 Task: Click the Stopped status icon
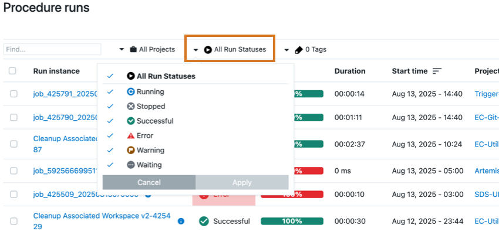click(131, 106)
